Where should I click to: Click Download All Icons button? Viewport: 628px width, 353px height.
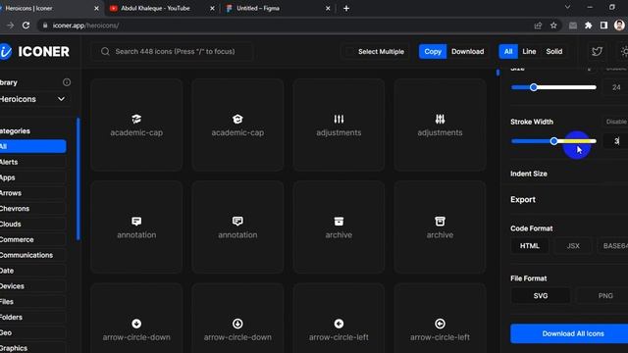point(569,333)
